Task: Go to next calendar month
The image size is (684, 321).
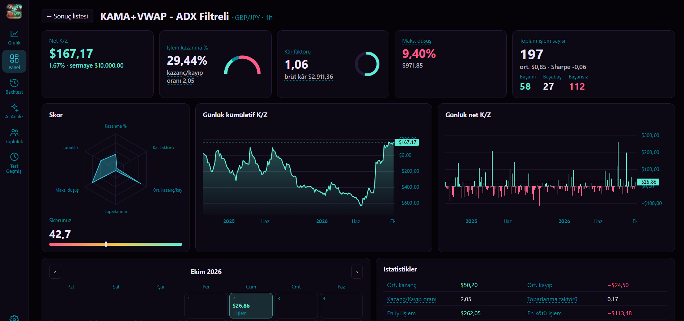Action: [x=357, y=272]
